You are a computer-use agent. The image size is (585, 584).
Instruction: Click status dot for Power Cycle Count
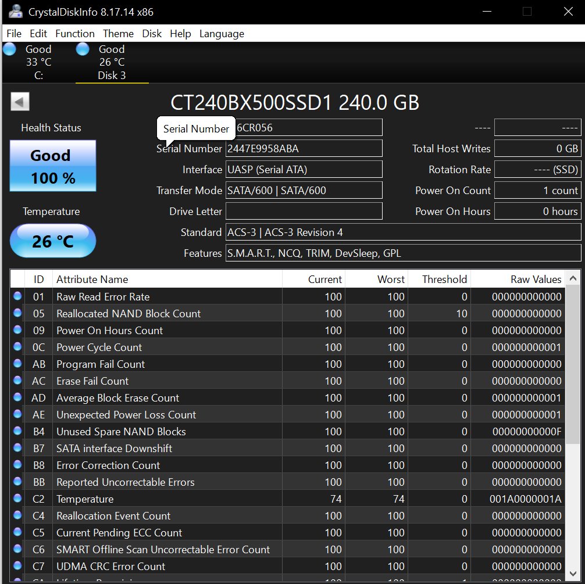[17, 346]
